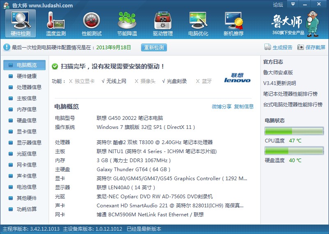Screen dimensions: 329x234
Task: Click the CPU温度 progress bar
Action: tap(294, 131)
